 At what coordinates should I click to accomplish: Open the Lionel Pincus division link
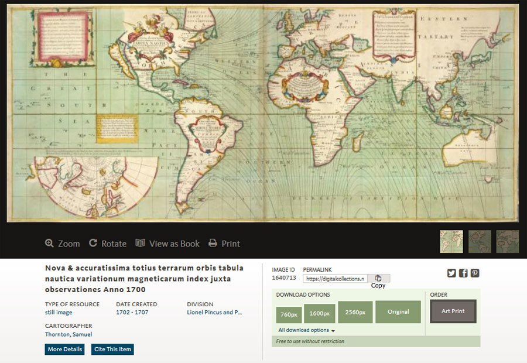214,312
